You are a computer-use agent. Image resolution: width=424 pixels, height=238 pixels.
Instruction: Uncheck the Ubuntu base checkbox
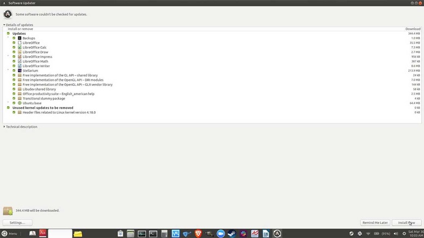(14, 103)
